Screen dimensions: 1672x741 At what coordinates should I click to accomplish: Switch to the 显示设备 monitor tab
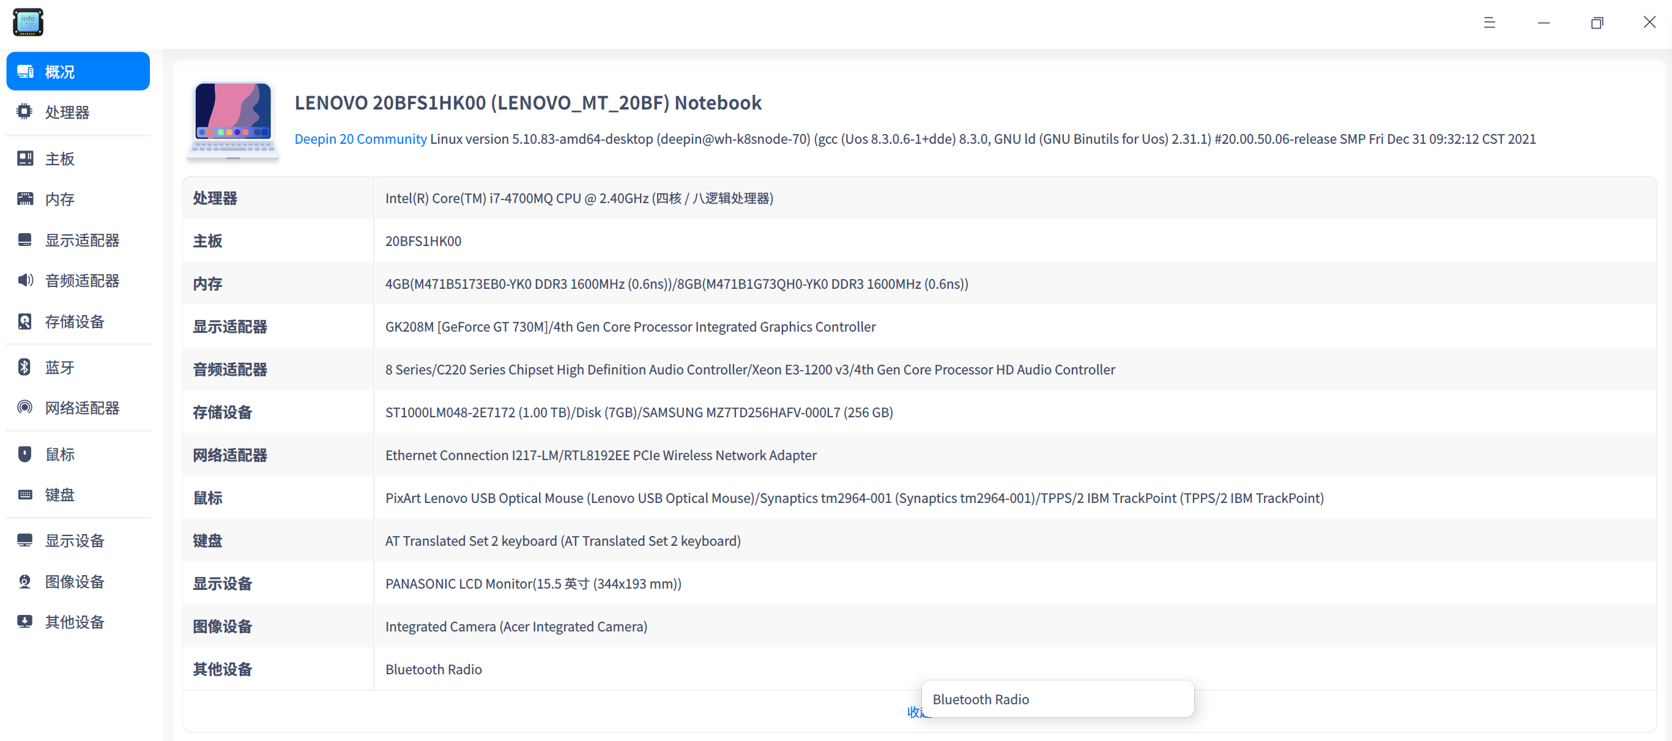coord(74,540)
